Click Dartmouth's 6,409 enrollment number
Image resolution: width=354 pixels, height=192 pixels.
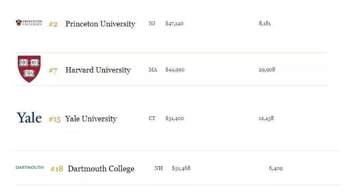tap(276, 168)
